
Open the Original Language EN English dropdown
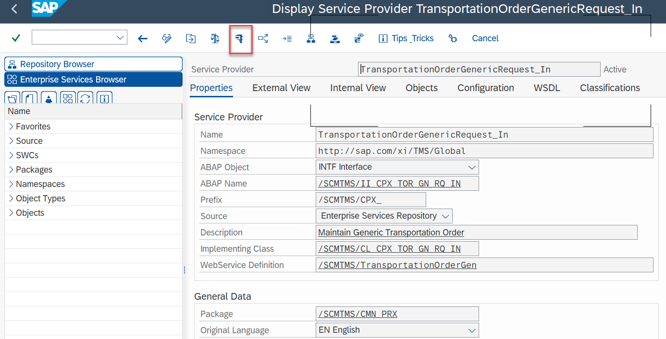pyautogui.click(x=472, y=330)
